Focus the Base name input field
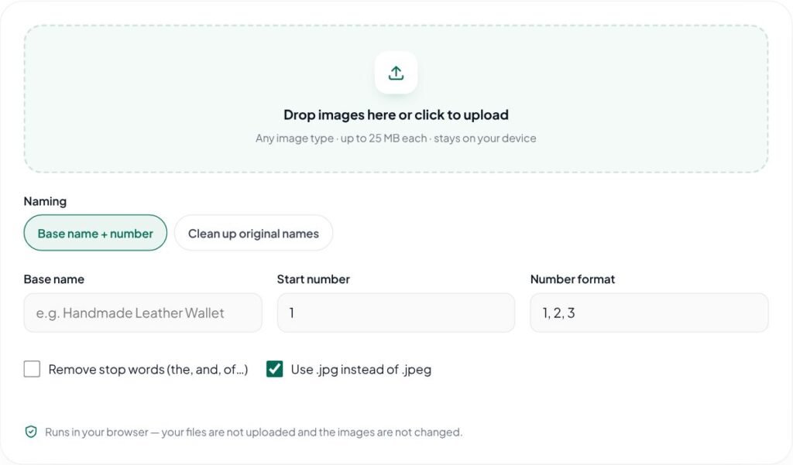 142,313
